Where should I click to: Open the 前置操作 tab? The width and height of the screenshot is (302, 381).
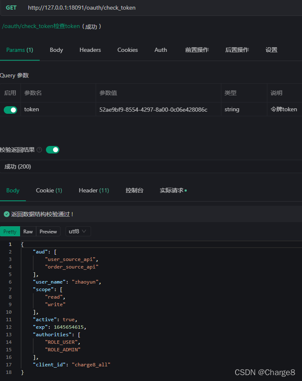pos(197,50)
